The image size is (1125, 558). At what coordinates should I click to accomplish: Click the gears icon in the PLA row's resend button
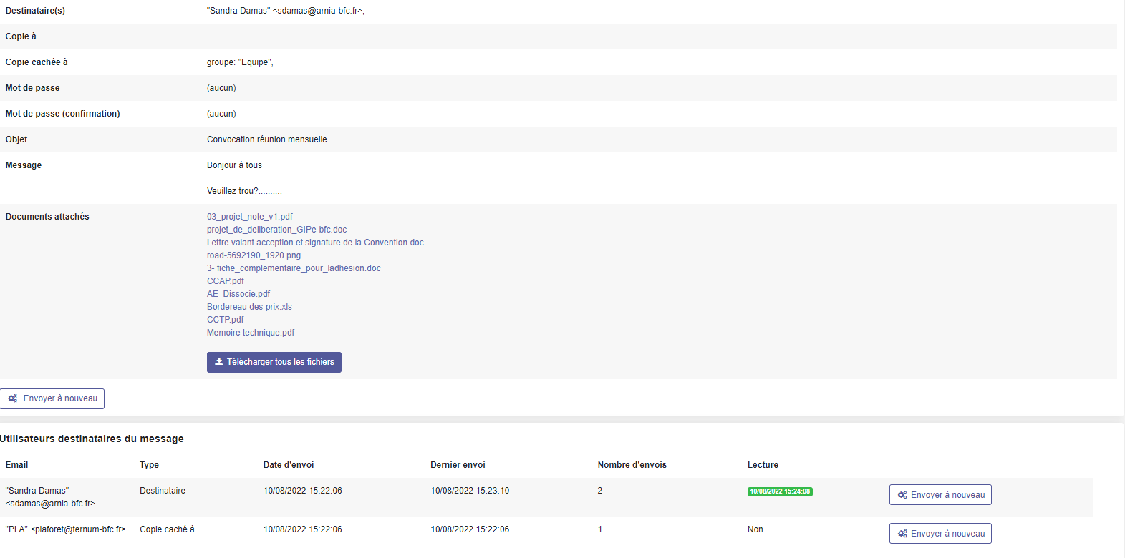click(902, 534)
